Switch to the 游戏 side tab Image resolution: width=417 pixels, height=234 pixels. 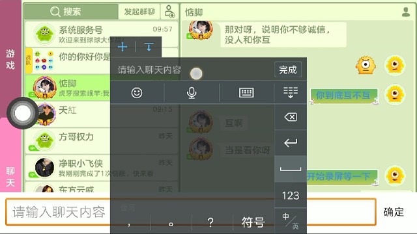(10, 59)
